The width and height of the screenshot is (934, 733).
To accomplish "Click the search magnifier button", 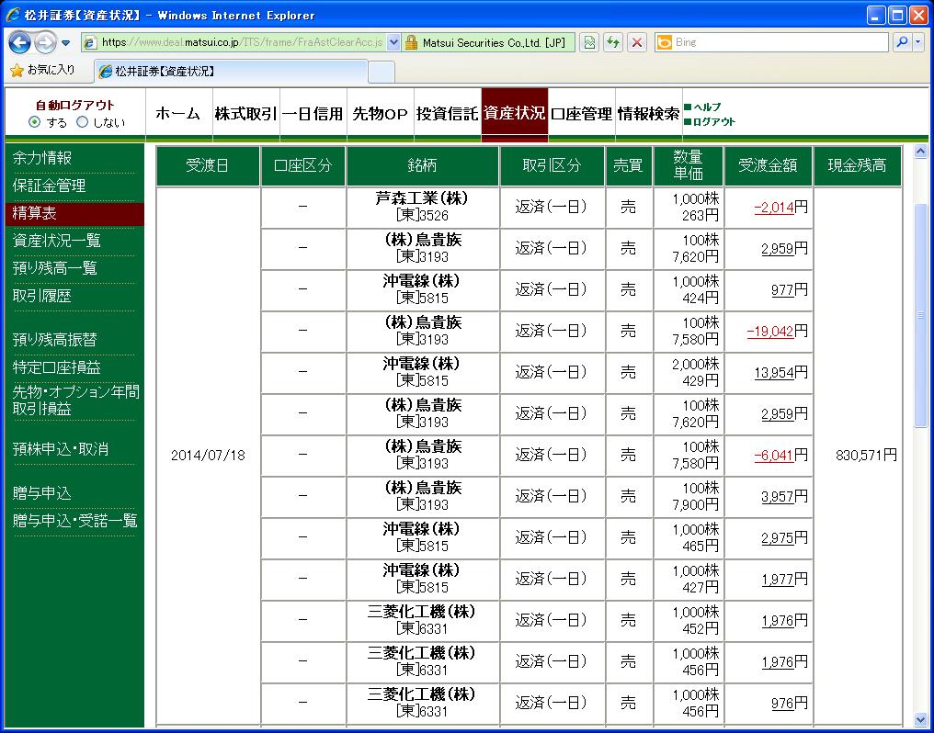I will tap(903, 42).
